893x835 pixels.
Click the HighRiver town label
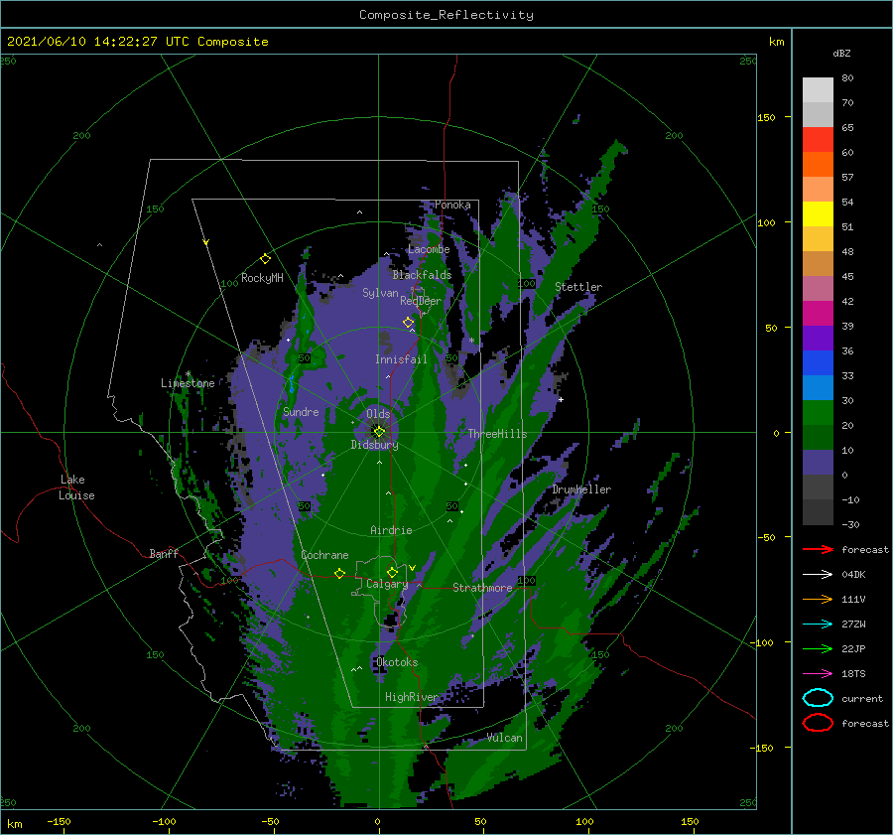click(411, 697)
